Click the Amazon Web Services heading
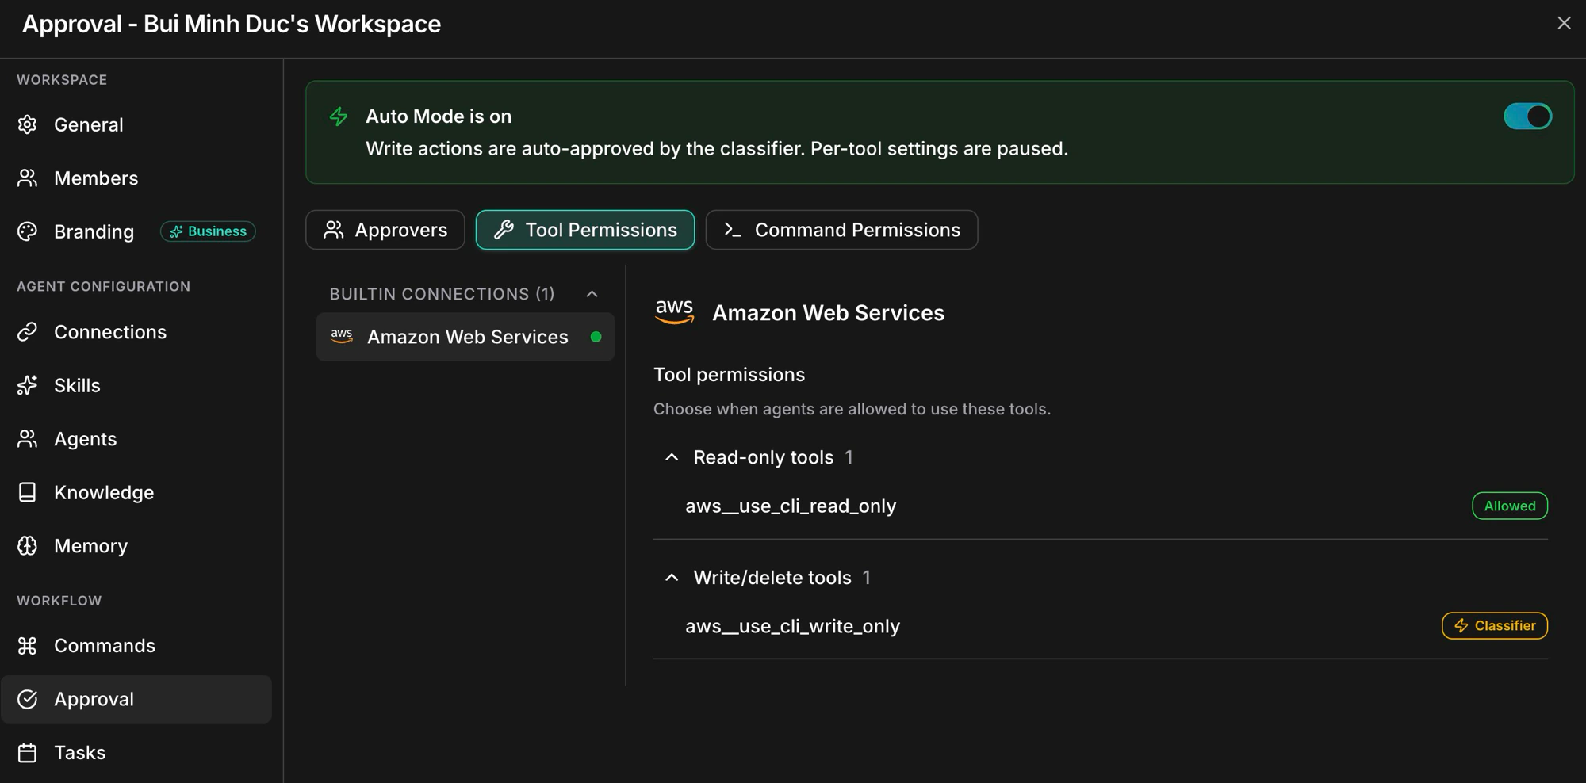The height and width of the screenshot is (783, 1586). click(828, 313)
